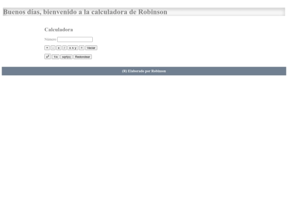Click the x ^ y power button
The image size is (288, 216).
click(73, 48)
